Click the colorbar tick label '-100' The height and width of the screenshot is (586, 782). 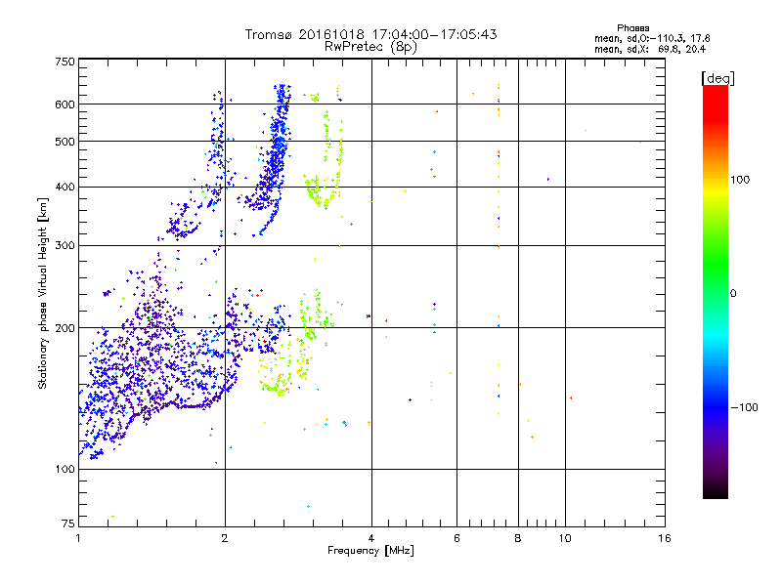click(x=744, y=407)
